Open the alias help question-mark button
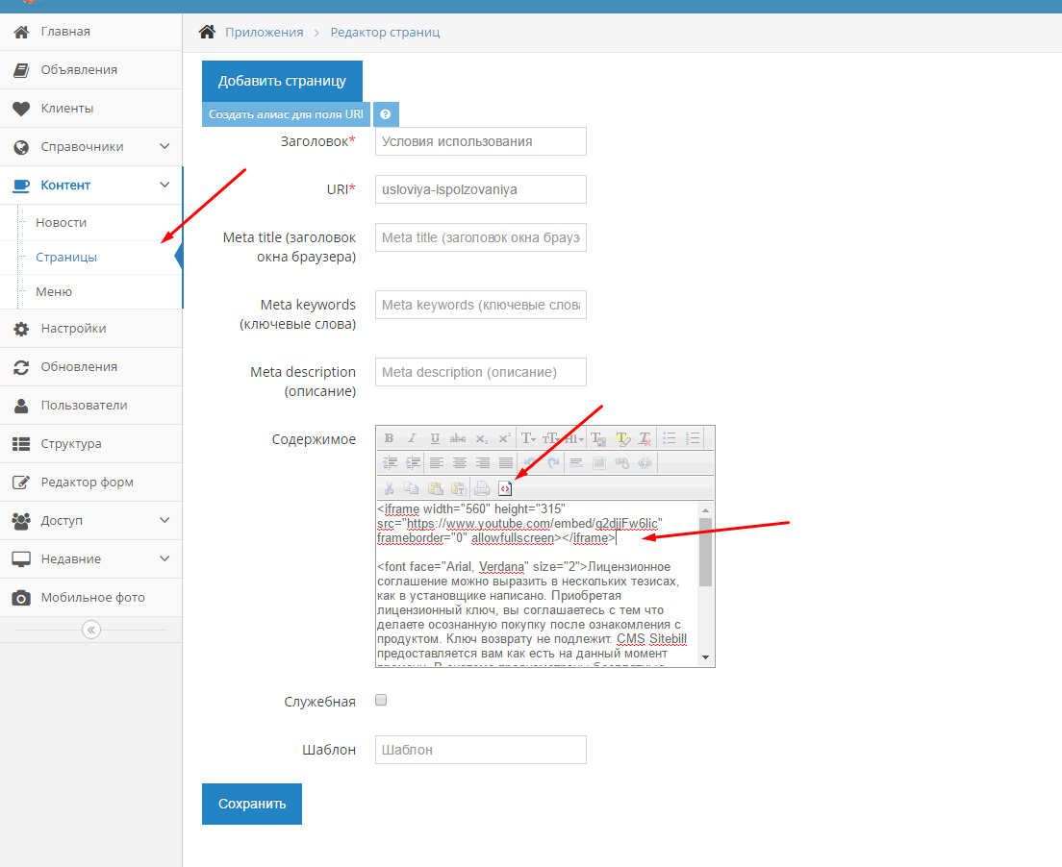Screen dimensions: 1062x867 click(386, 114)
